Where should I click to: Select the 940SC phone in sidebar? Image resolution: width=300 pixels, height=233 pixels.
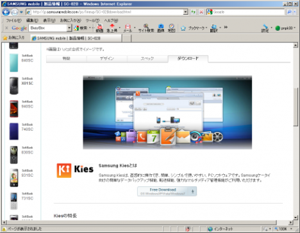[21, 109]
